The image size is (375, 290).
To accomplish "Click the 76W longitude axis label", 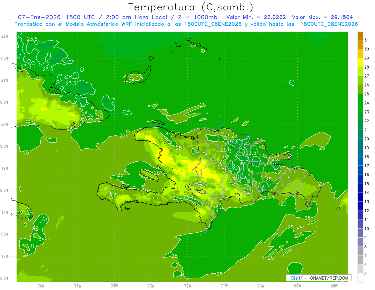I will coord(41,286).
